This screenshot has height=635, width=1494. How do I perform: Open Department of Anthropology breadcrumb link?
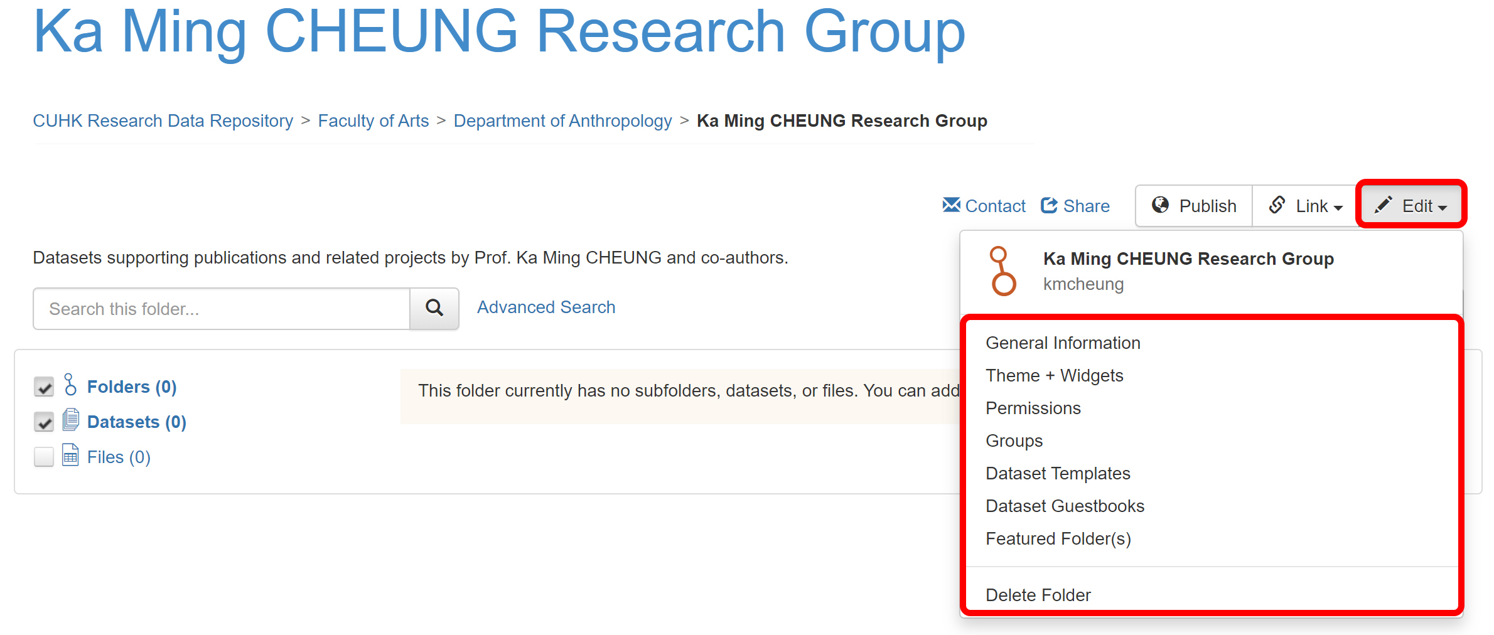click(563, 120)
